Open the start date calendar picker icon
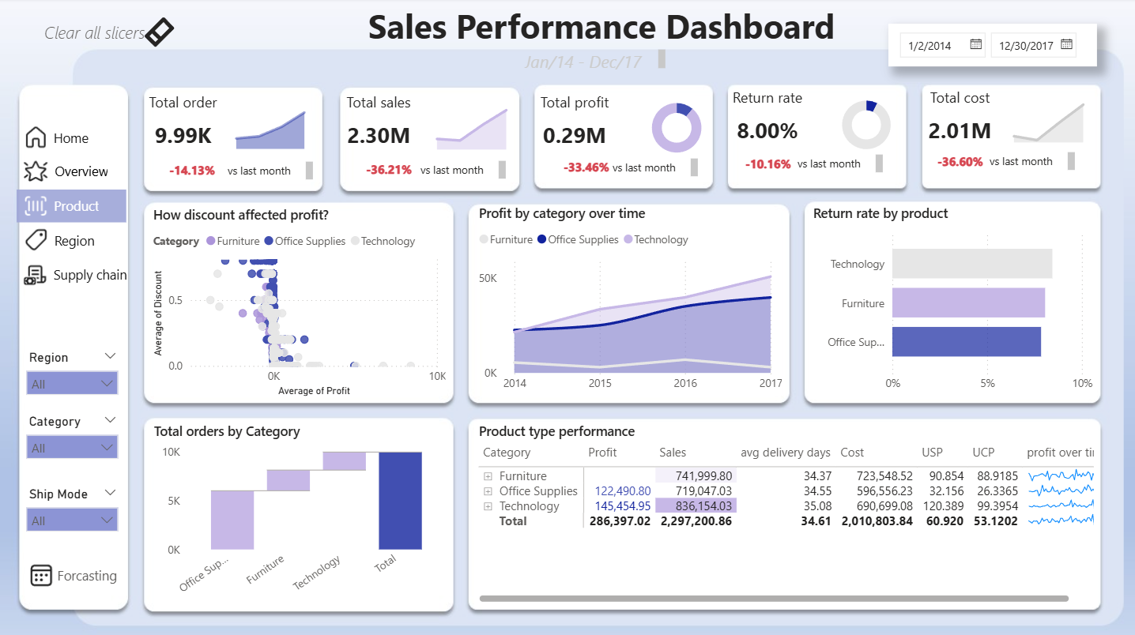Screen dimensions: 1135x635 click(976, 45)
